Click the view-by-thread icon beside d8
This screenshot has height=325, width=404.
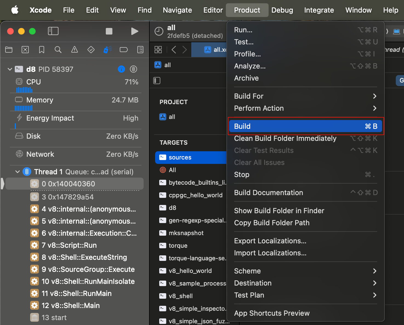pyautogui.click(x=133, y=69)
